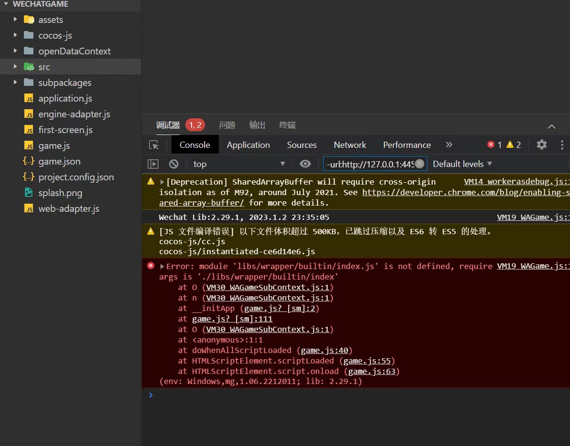Image resolution: width=570 pixels, height=446 pixels.
Task: Click the JS icon of game.js file
Action: point(29,145)
